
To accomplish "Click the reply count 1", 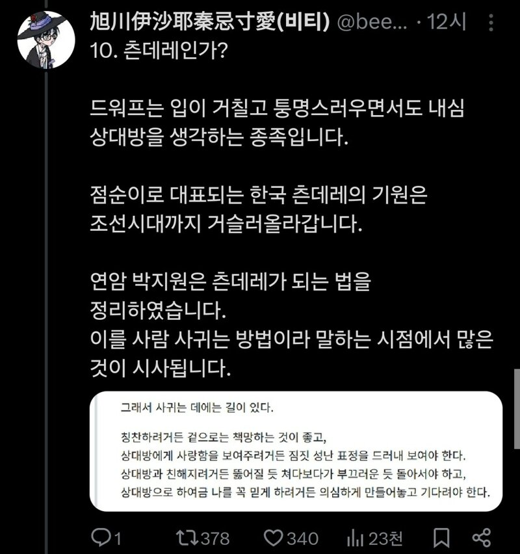I will 118,539.
